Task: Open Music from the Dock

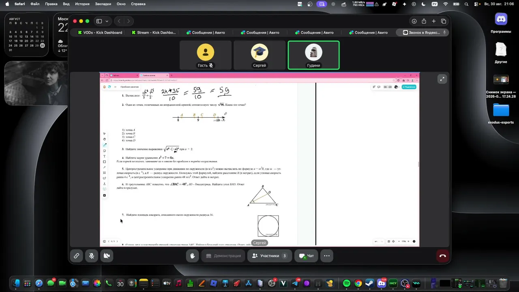Action: point(178,283)
